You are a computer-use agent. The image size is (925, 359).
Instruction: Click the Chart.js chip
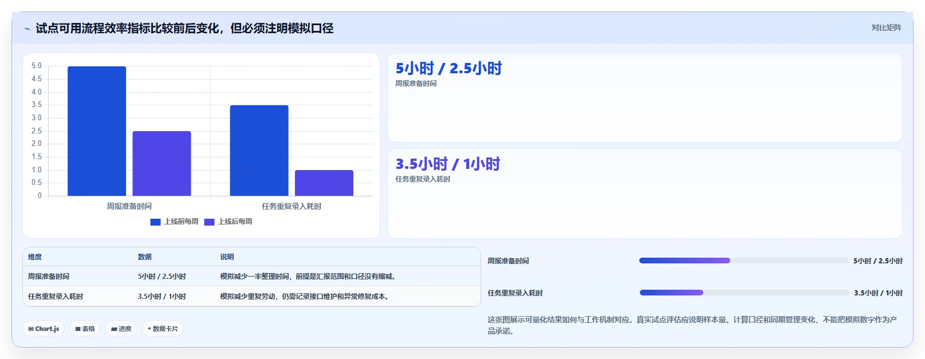pyautogui.click(x=44, y=329)
